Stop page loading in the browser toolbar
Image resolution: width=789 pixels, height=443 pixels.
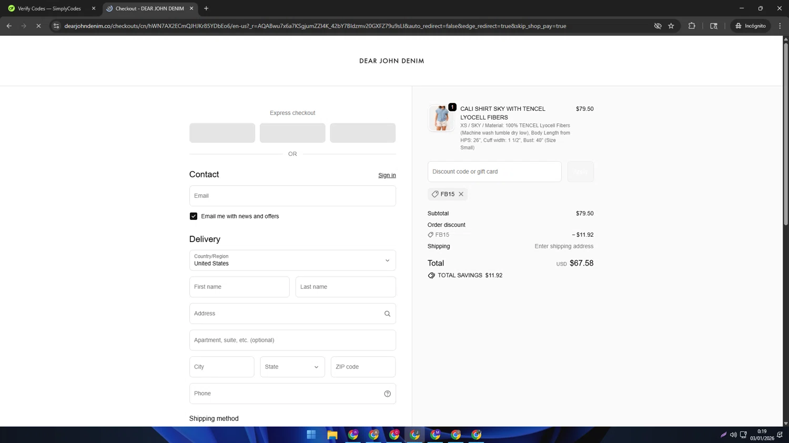click(x=38, y=26)
